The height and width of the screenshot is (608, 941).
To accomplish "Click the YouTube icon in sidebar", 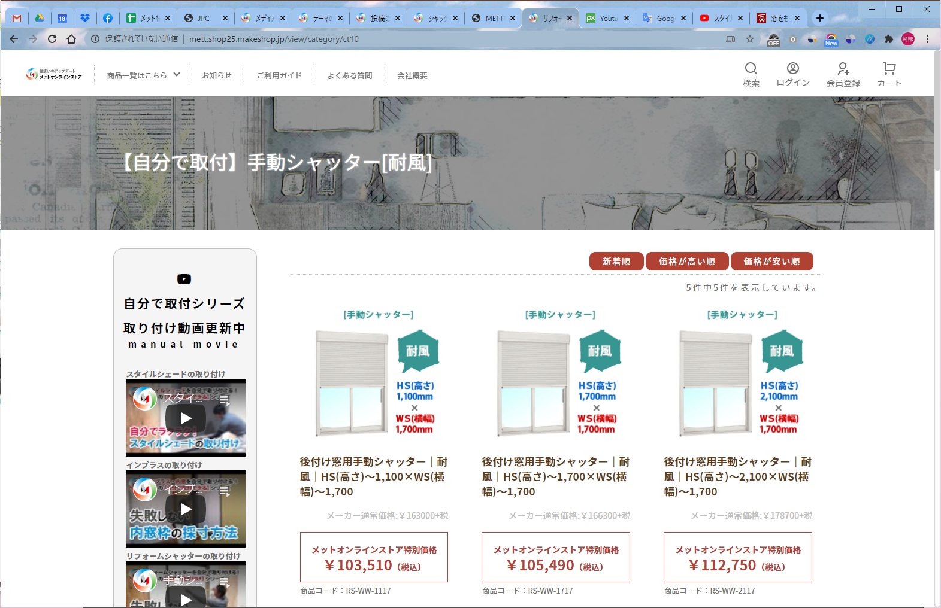I will tap(184, 279).
